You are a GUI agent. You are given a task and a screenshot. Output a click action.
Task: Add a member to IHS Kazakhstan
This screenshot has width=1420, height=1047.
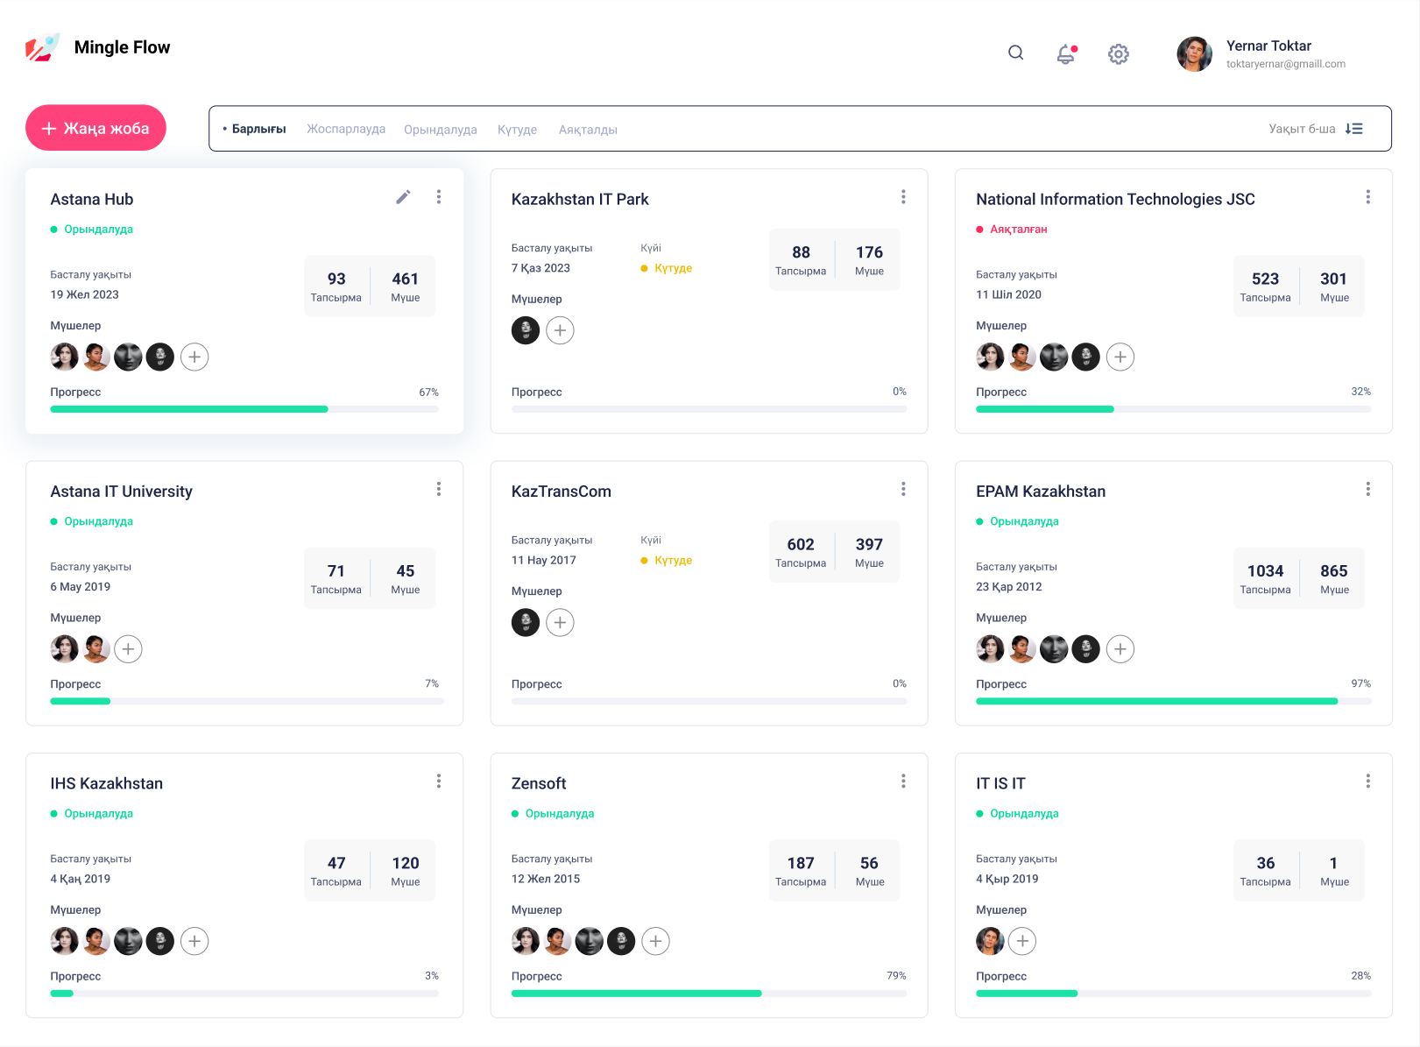coord(194,941)
